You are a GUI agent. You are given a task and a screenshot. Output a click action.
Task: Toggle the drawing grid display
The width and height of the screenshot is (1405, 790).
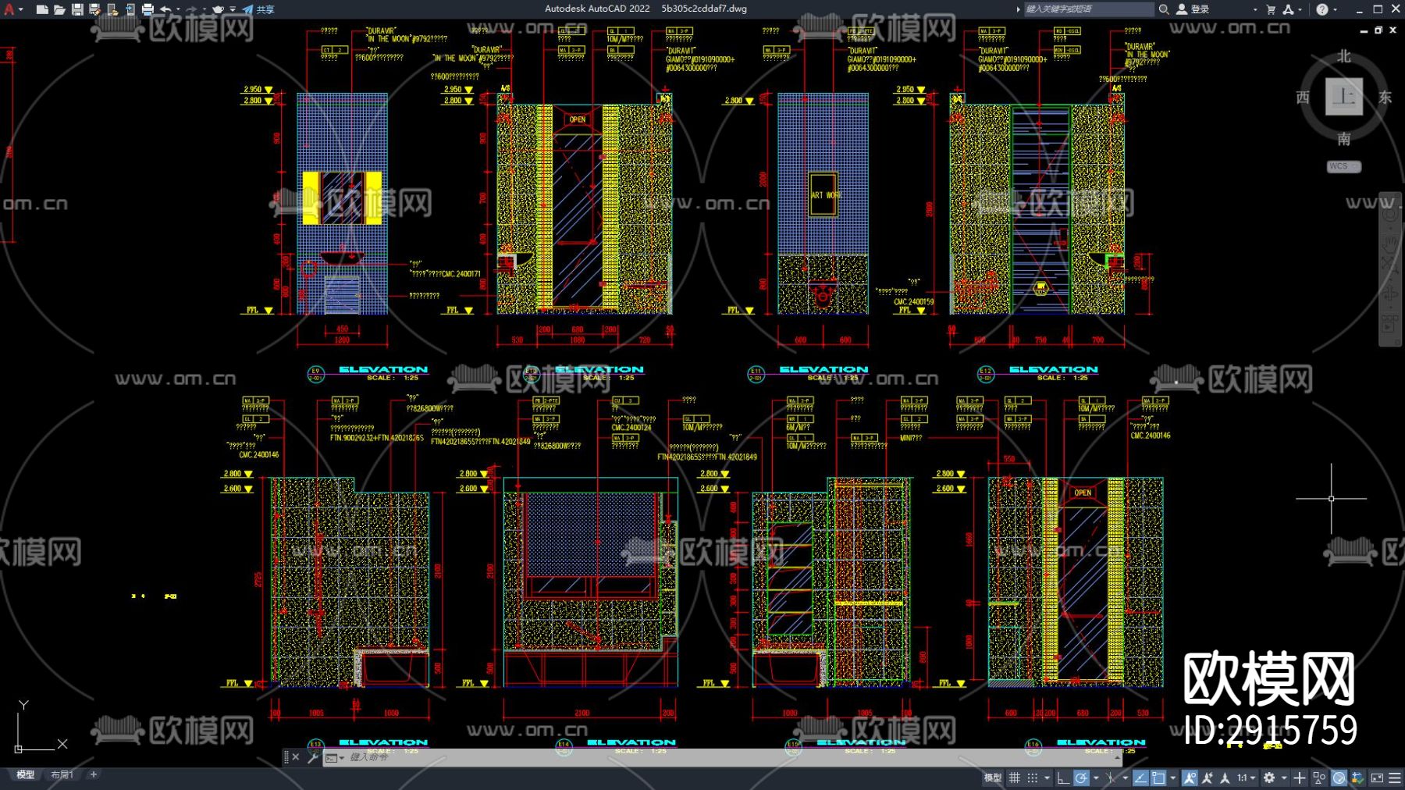tap(1014, 778)
